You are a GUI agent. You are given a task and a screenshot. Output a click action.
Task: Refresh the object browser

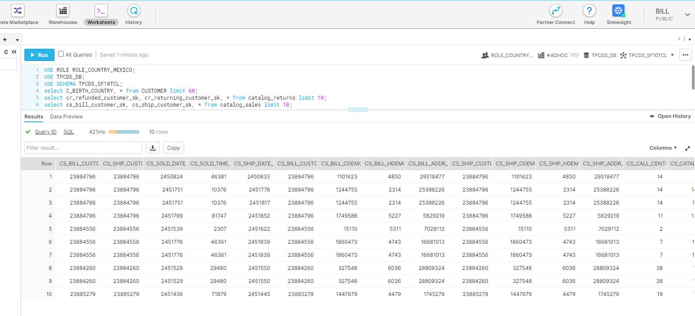(x=6, y=52)
